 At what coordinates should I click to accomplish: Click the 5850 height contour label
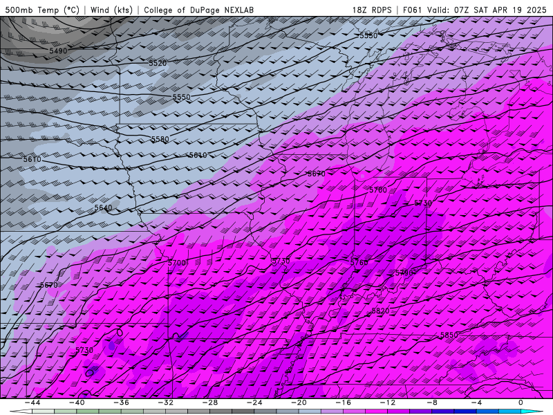(x=449, y=335)
